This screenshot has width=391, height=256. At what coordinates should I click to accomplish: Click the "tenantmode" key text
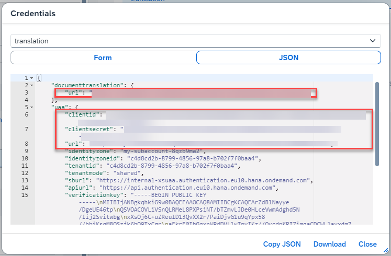[x=84, y=173]
